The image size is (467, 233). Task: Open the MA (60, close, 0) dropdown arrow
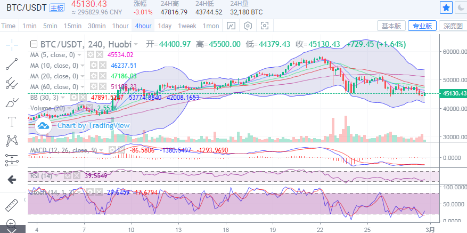pyautogui.click(x=83, y=87)
